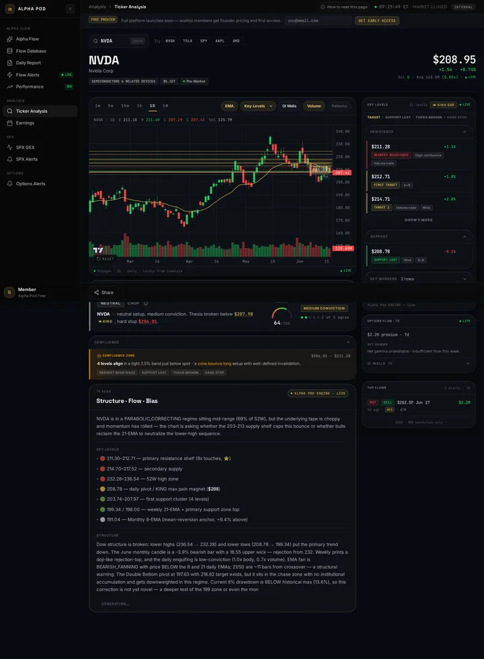
Task: Open Alpha Flow in sidebar
Action: [40, 39]
